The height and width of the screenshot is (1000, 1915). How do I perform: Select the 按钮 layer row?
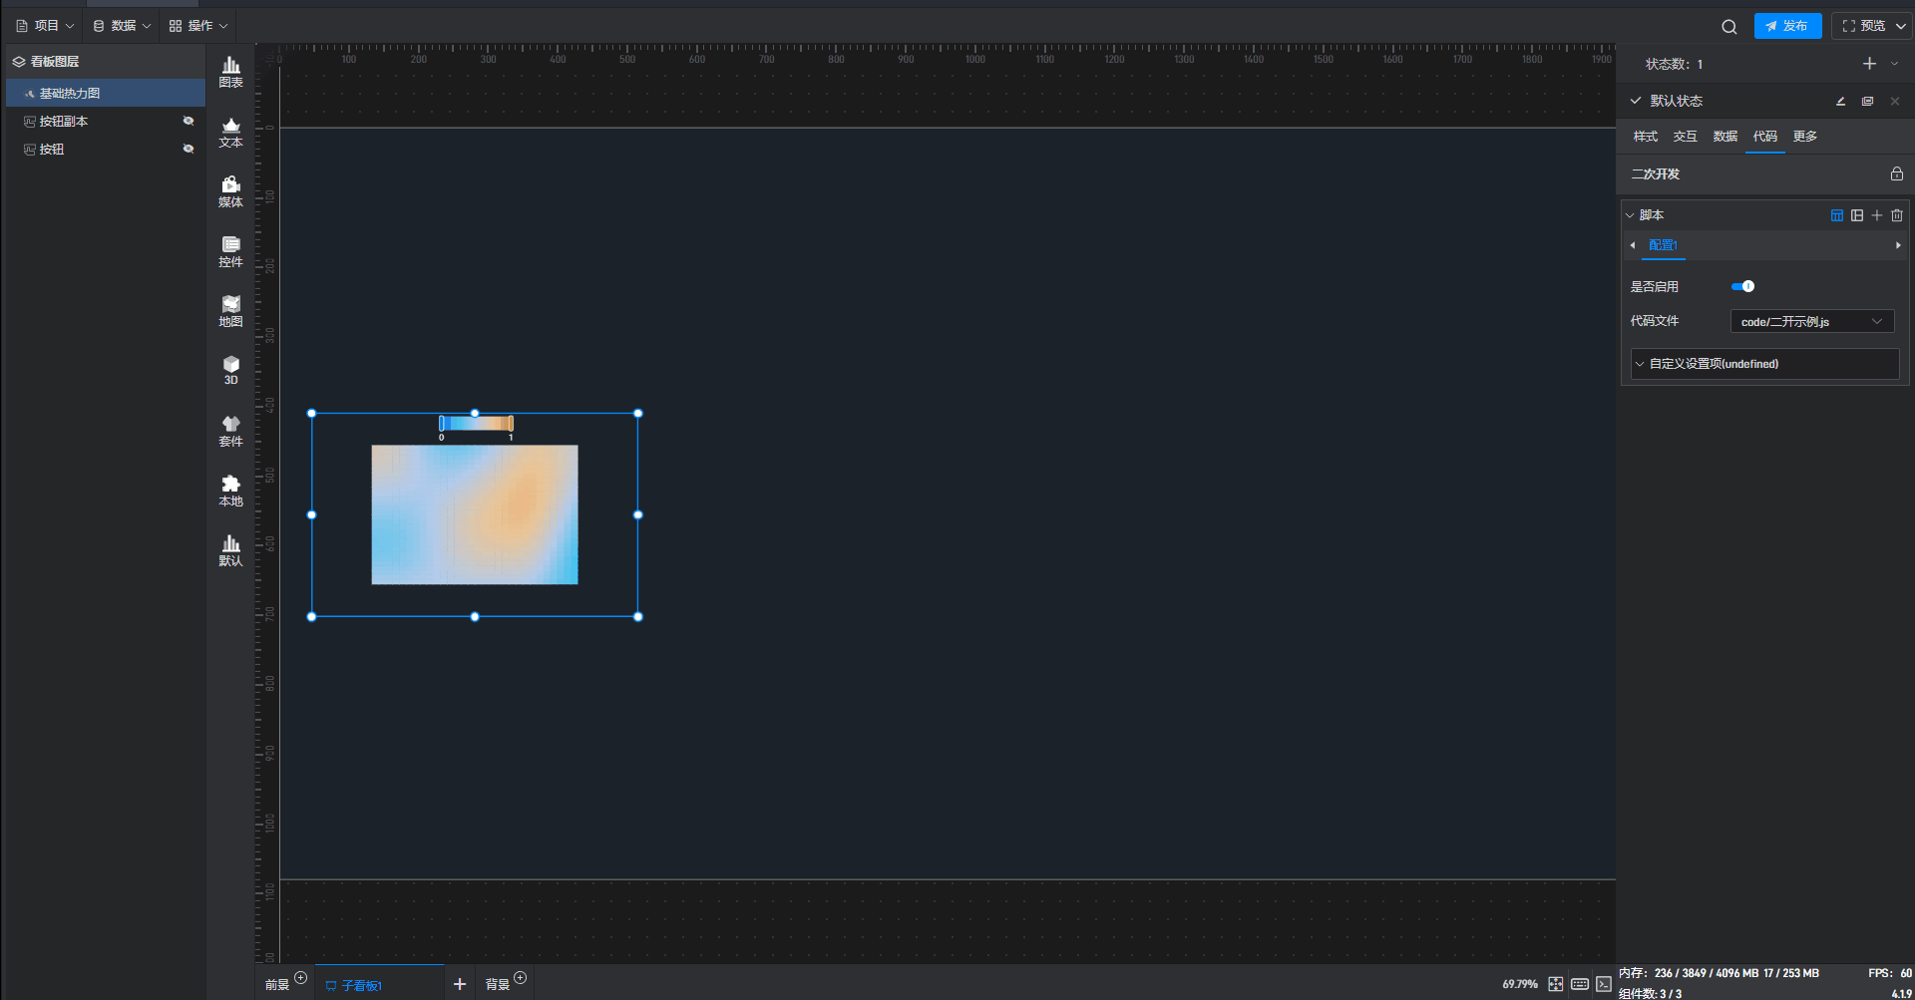coord(106,149)
